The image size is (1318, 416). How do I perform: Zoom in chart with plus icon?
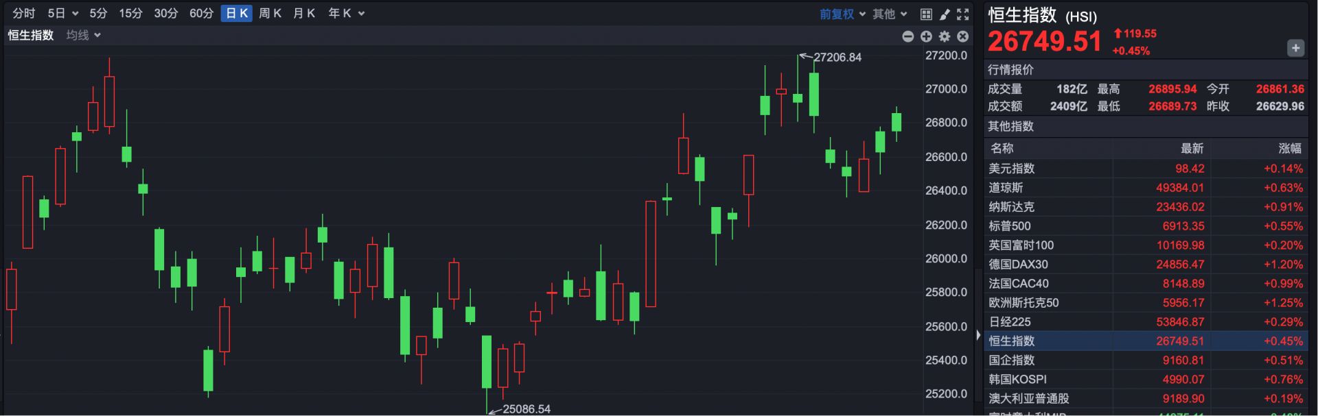926,36
